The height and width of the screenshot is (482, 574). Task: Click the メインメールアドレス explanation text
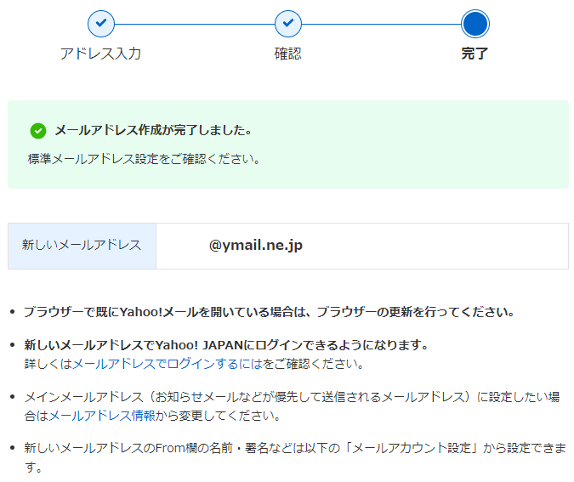[292, 406]
